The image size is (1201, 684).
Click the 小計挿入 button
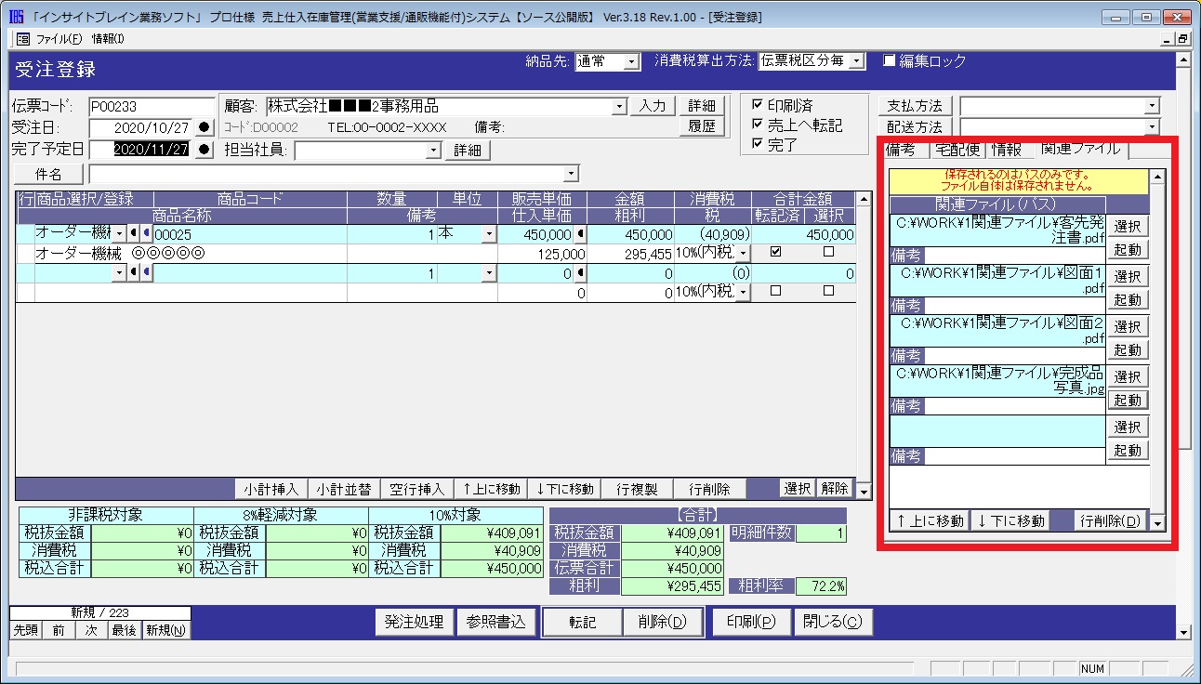click(x=271, y=489)
